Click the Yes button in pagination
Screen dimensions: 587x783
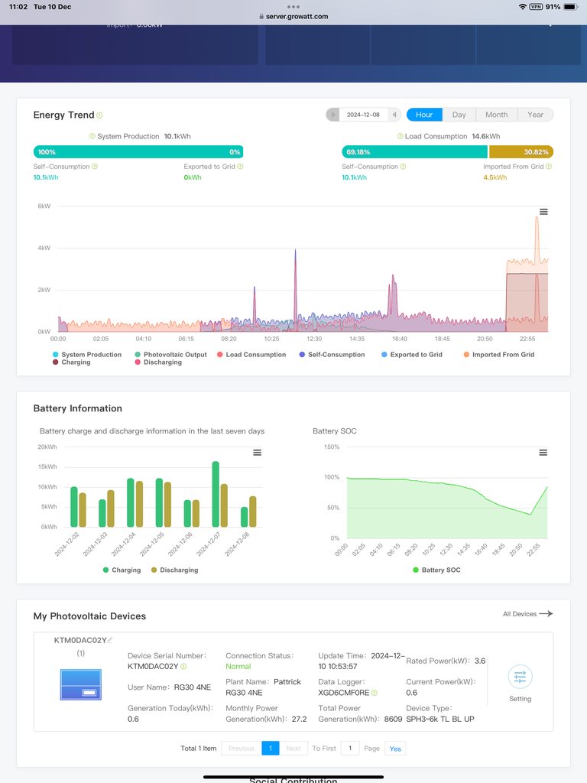tap(395, 749)
